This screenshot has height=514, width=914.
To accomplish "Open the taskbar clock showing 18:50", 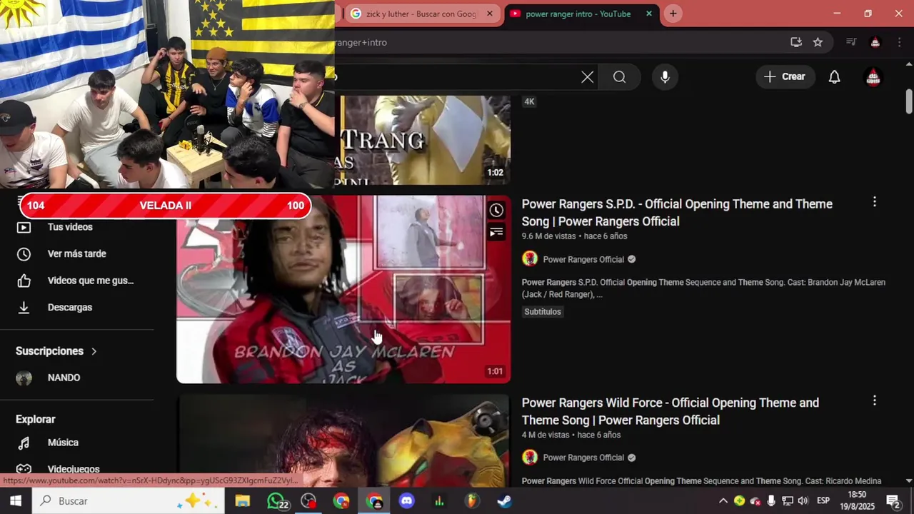I will tap(858, 500).
